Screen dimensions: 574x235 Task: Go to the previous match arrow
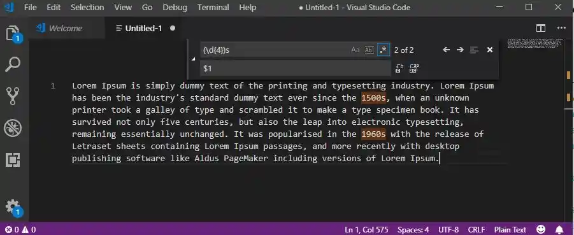[x=446, y=50]
